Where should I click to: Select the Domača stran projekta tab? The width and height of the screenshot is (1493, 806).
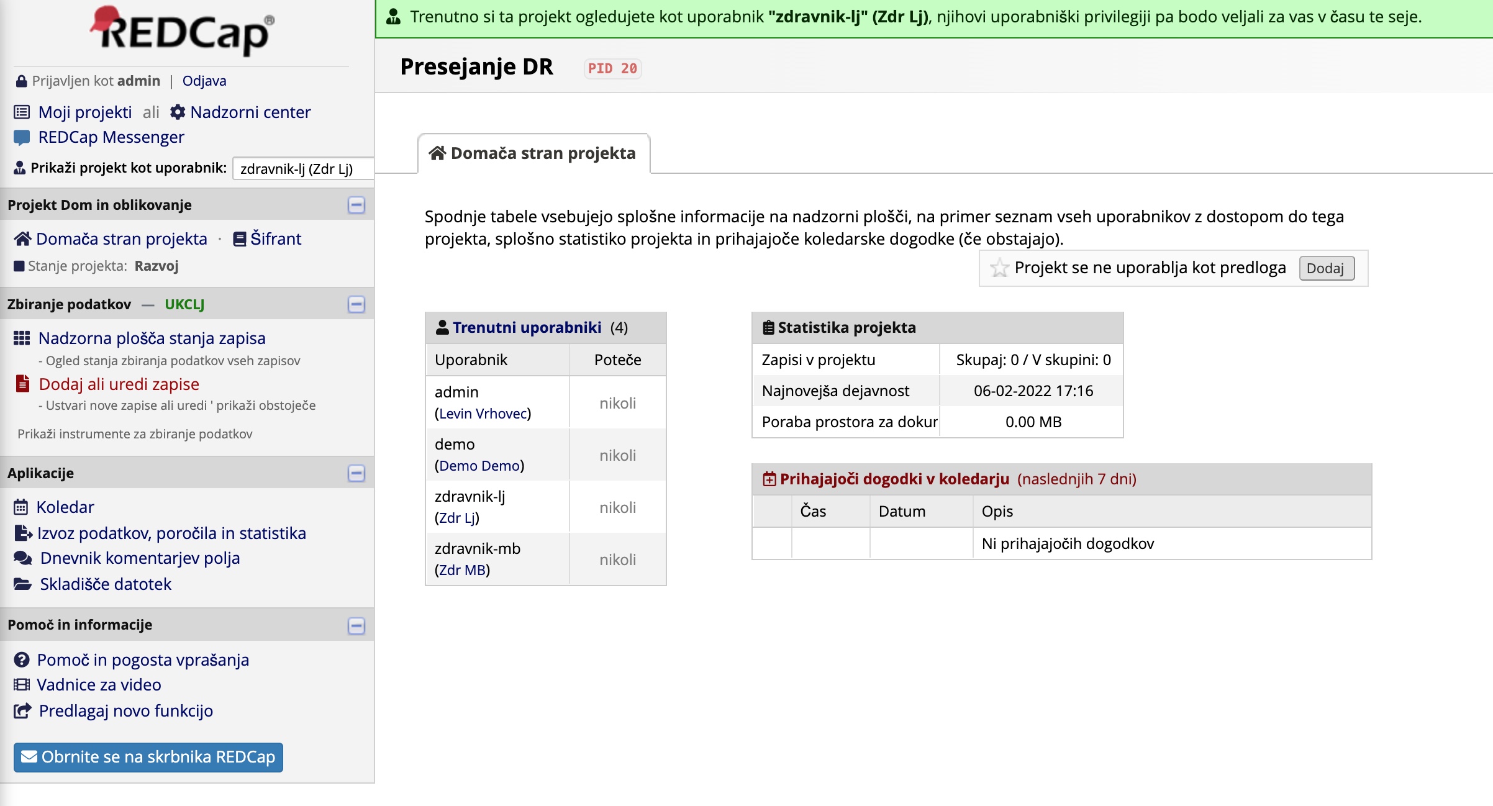[533, 153]
